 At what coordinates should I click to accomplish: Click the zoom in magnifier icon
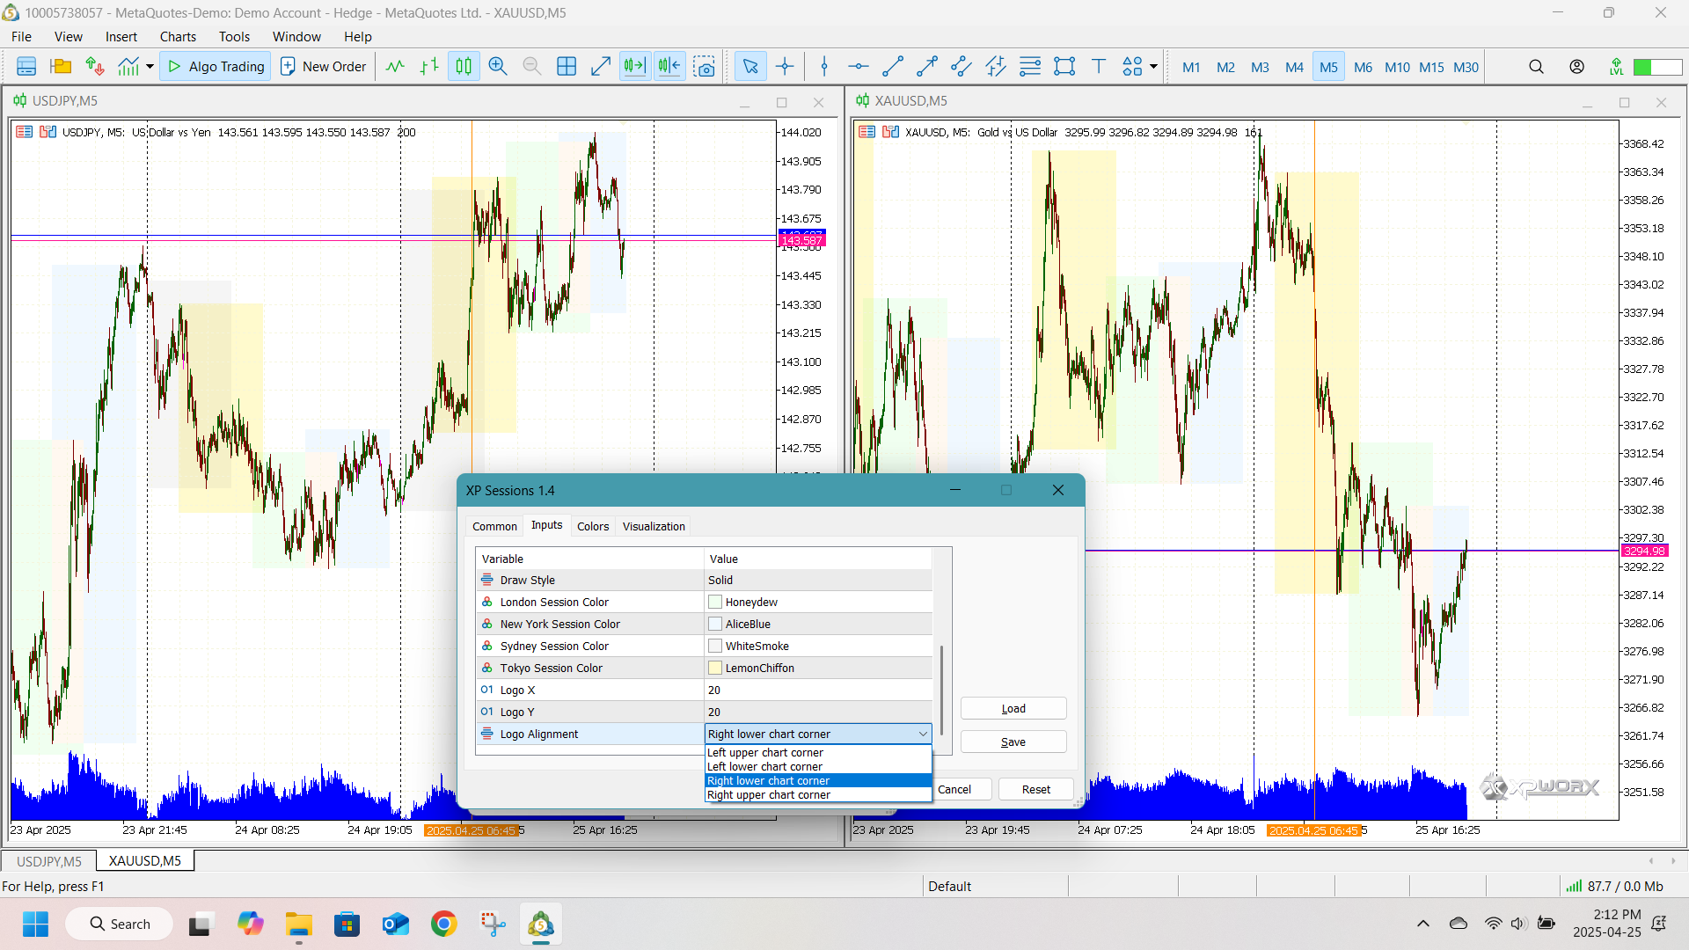pyautogui.click(x=498, y=67)
